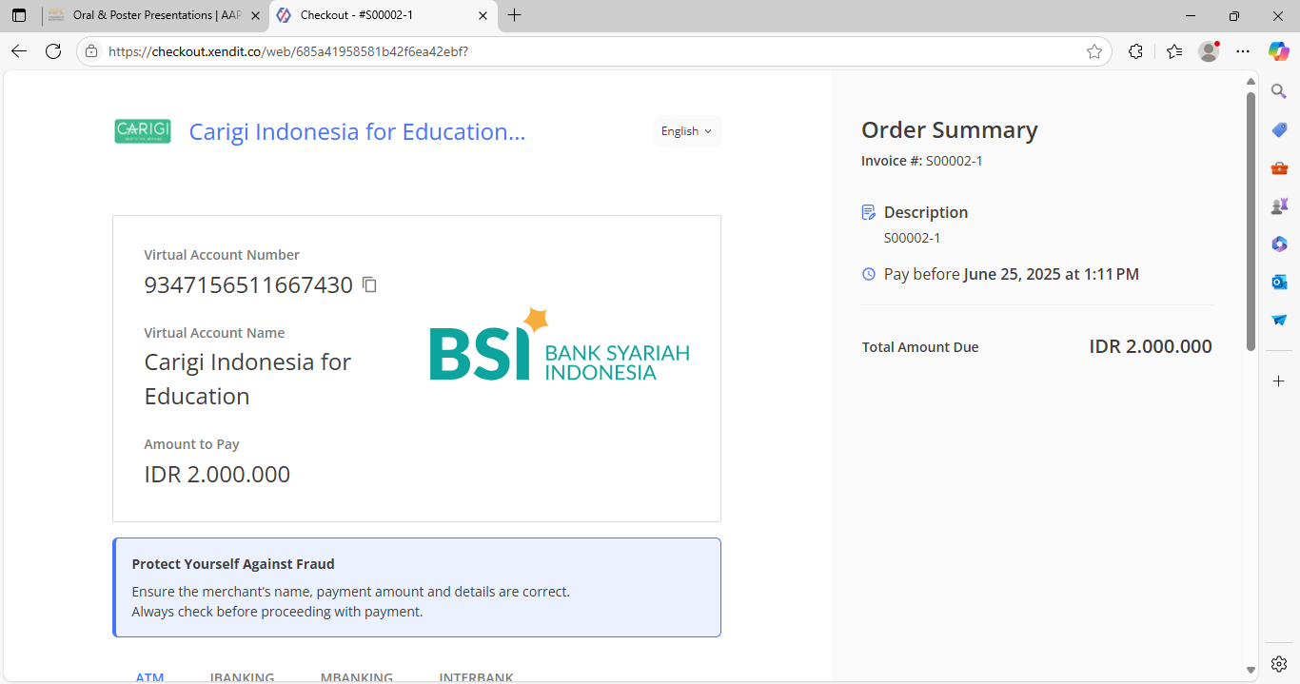The width and height of the screenshot is (1300, 684).
Task: Click the pay-before clock icon
Action: click(868, 274)
